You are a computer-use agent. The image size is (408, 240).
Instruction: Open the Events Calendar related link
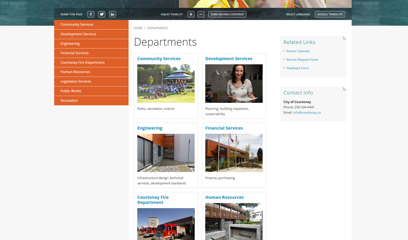click(x=298, y=51)
